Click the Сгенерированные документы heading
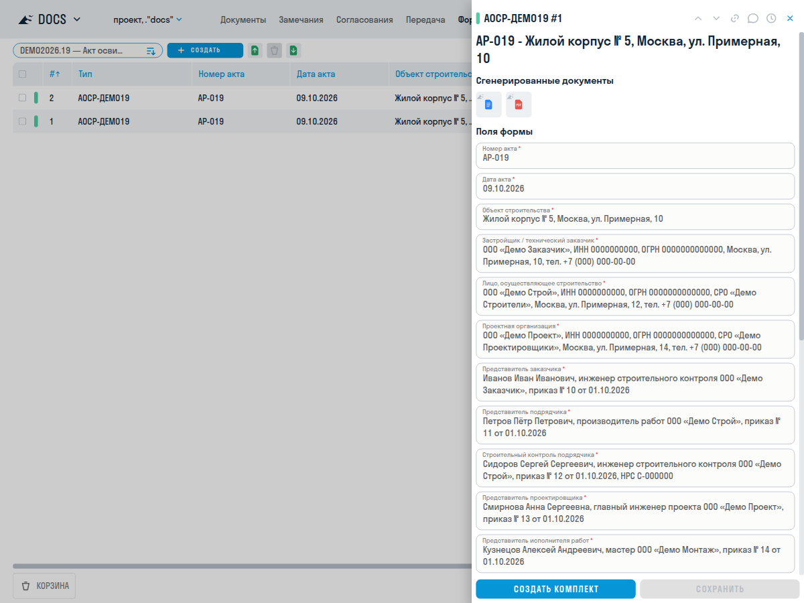The width and height of the screenshot is (804, 603). [x=545, y=80]
